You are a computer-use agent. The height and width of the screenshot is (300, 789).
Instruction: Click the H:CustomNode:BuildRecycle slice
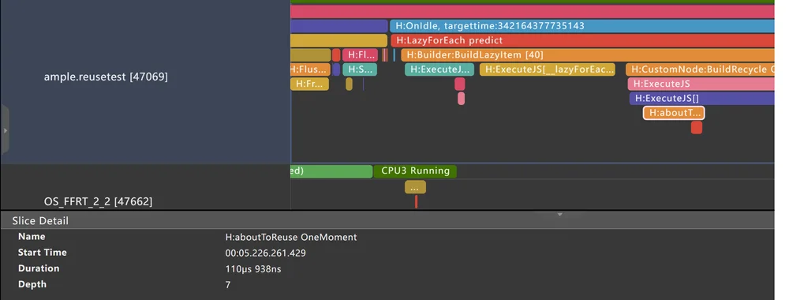[700, 69]
